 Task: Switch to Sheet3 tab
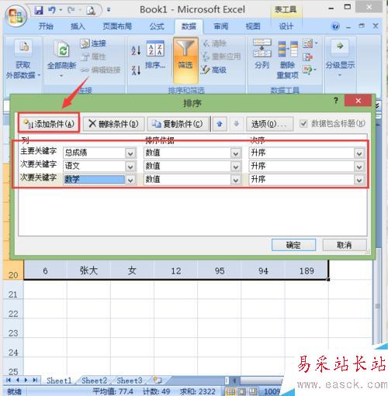pyautogui.click(x=130, y=381)
